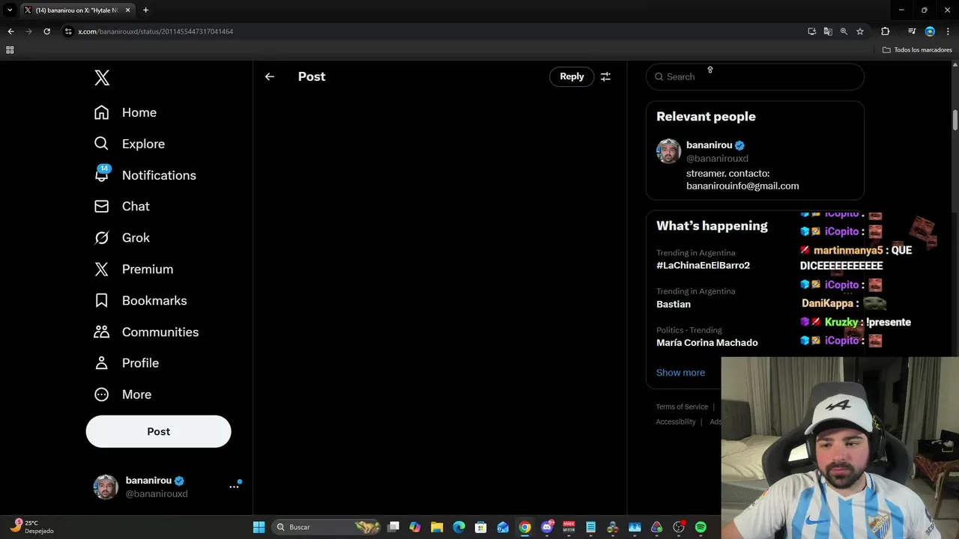
Task: Open Explore from the sidebar
Action: [x=129, y=144]
